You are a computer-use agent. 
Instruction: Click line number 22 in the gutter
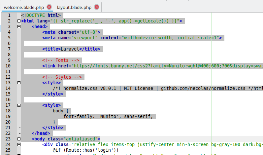(9, 134)
